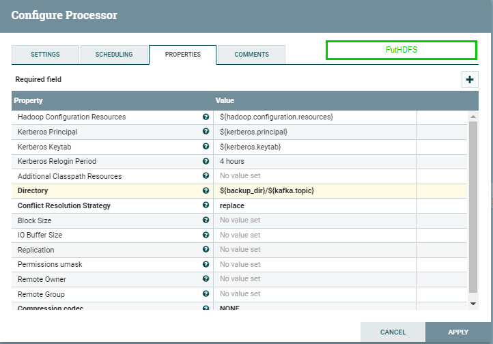Viewport: 493px width, 344px height.
Task: Show help for Additional Classpath Resources
Action: (206, 175)
